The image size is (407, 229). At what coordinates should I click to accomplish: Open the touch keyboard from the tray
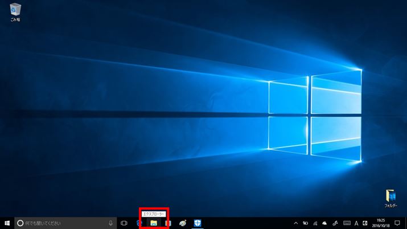(x=346, y=223)
